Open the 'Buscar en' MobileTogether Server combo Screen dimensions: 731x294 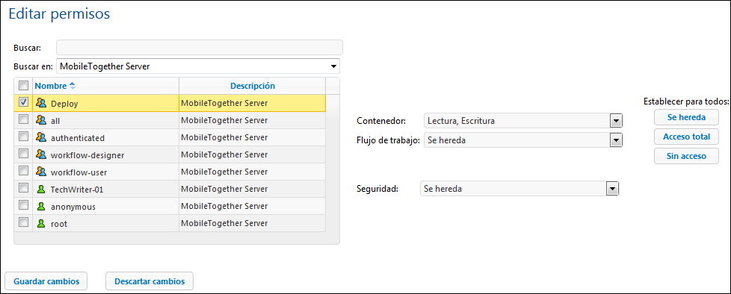(198, 66)
